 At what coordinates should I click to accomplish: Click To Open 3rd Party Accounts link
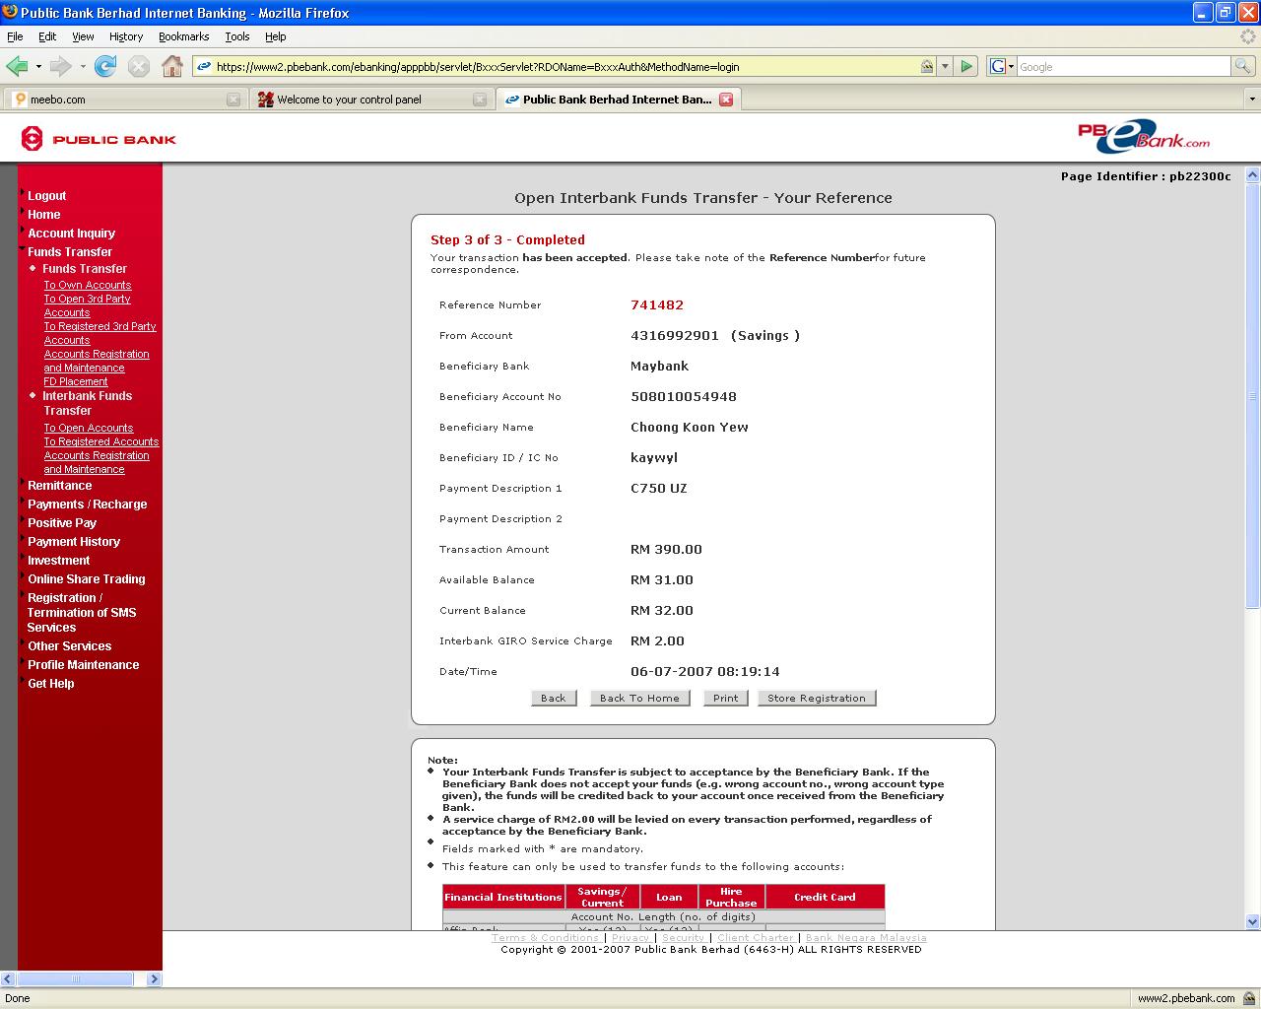pos(87,305)
